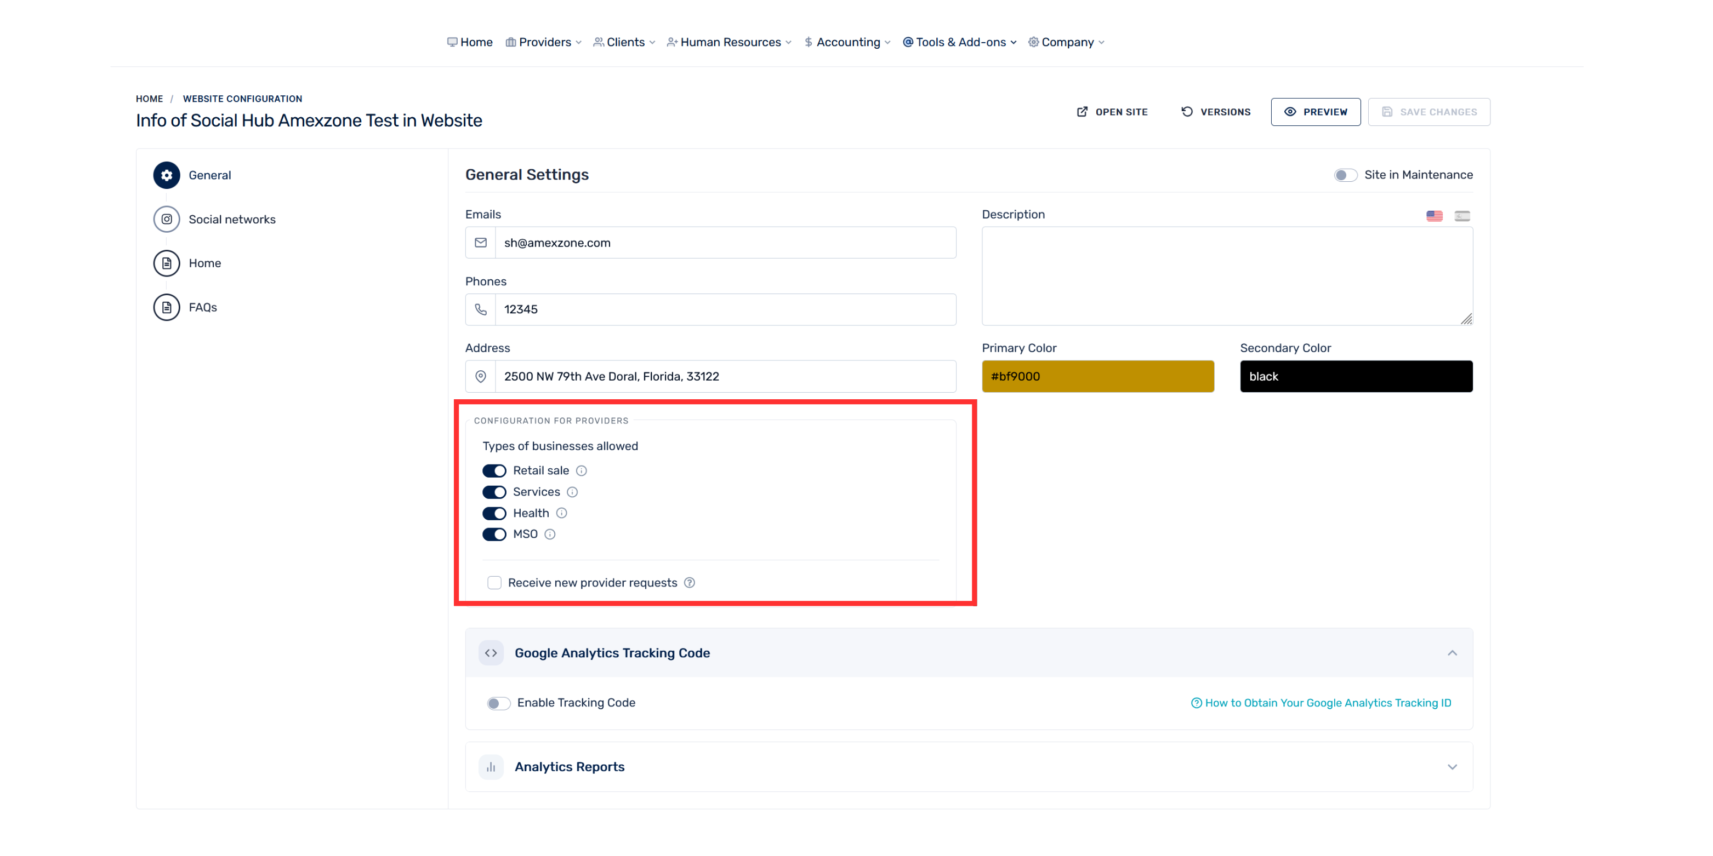Go to Home in top navigation

[469, 42]
